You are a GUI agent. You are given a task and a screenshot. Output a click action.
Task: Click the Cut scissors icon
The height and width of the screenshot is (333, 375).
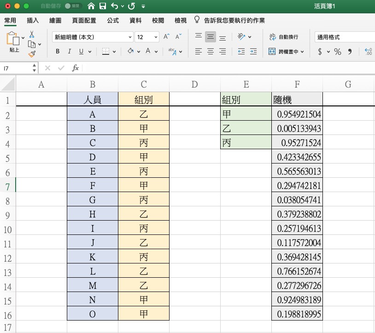tap(32, 35)
